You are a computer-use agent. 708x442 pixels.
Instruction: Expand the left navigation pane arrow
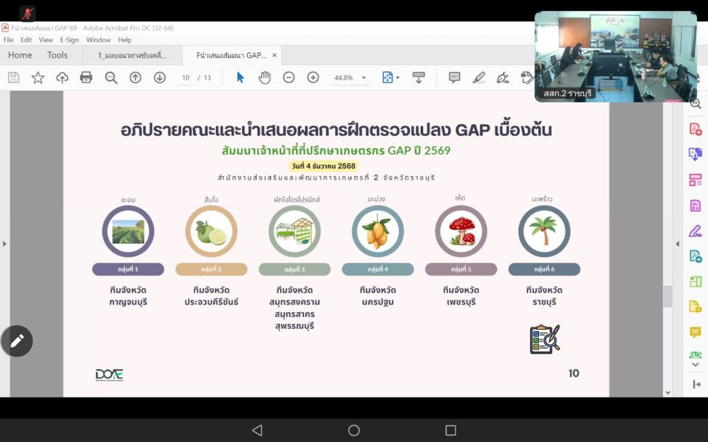5,244
